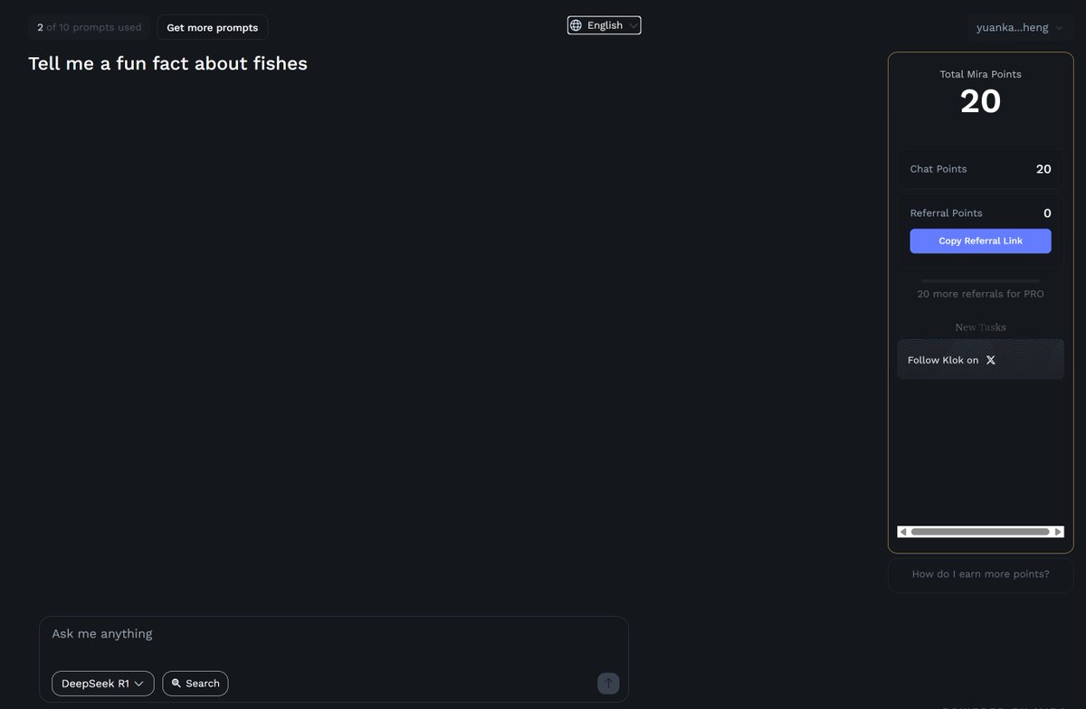1086x709 pixels.
Task: Open the DeepSeek R1 model dropdown
Action: click(103, 684)
